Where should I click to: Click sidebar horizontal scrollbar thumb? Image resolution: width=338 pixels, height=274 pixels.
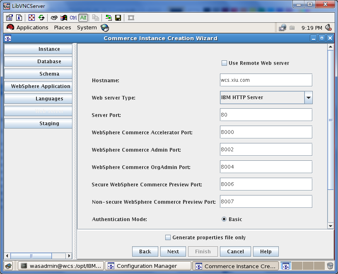[31, 256]
